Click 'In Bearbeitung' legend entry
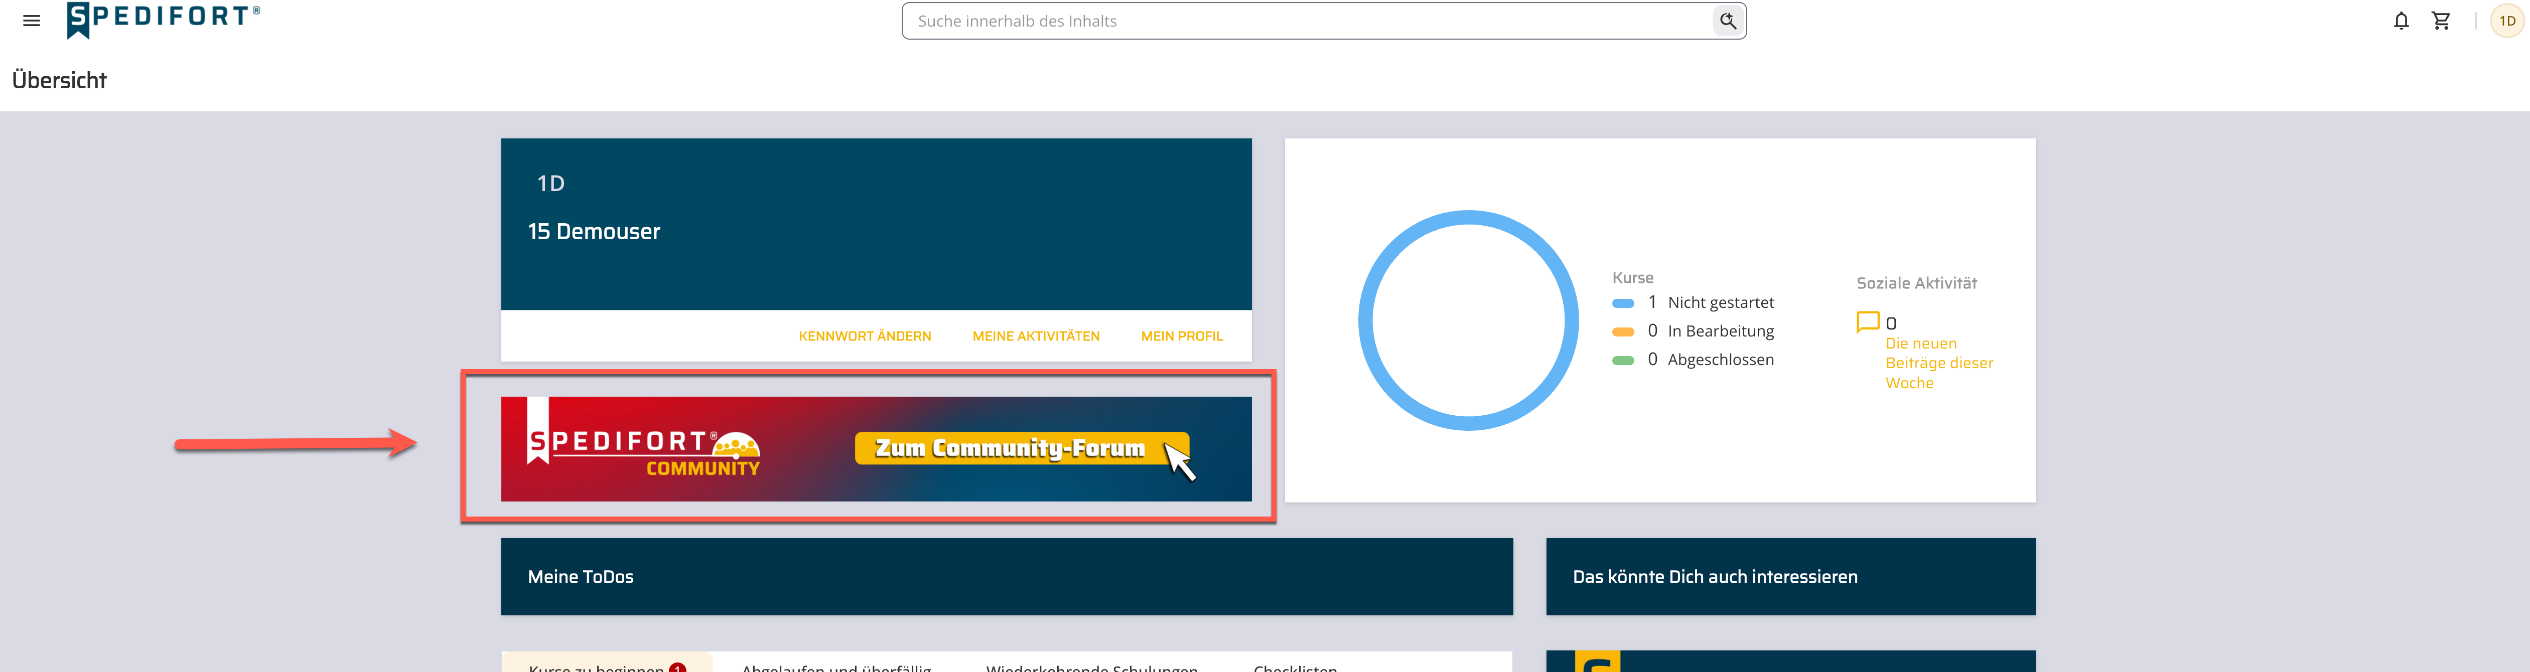Image resolution: width=2530 pixels, height=672 pixels. pyautogui.click(x=1720, y=330)
